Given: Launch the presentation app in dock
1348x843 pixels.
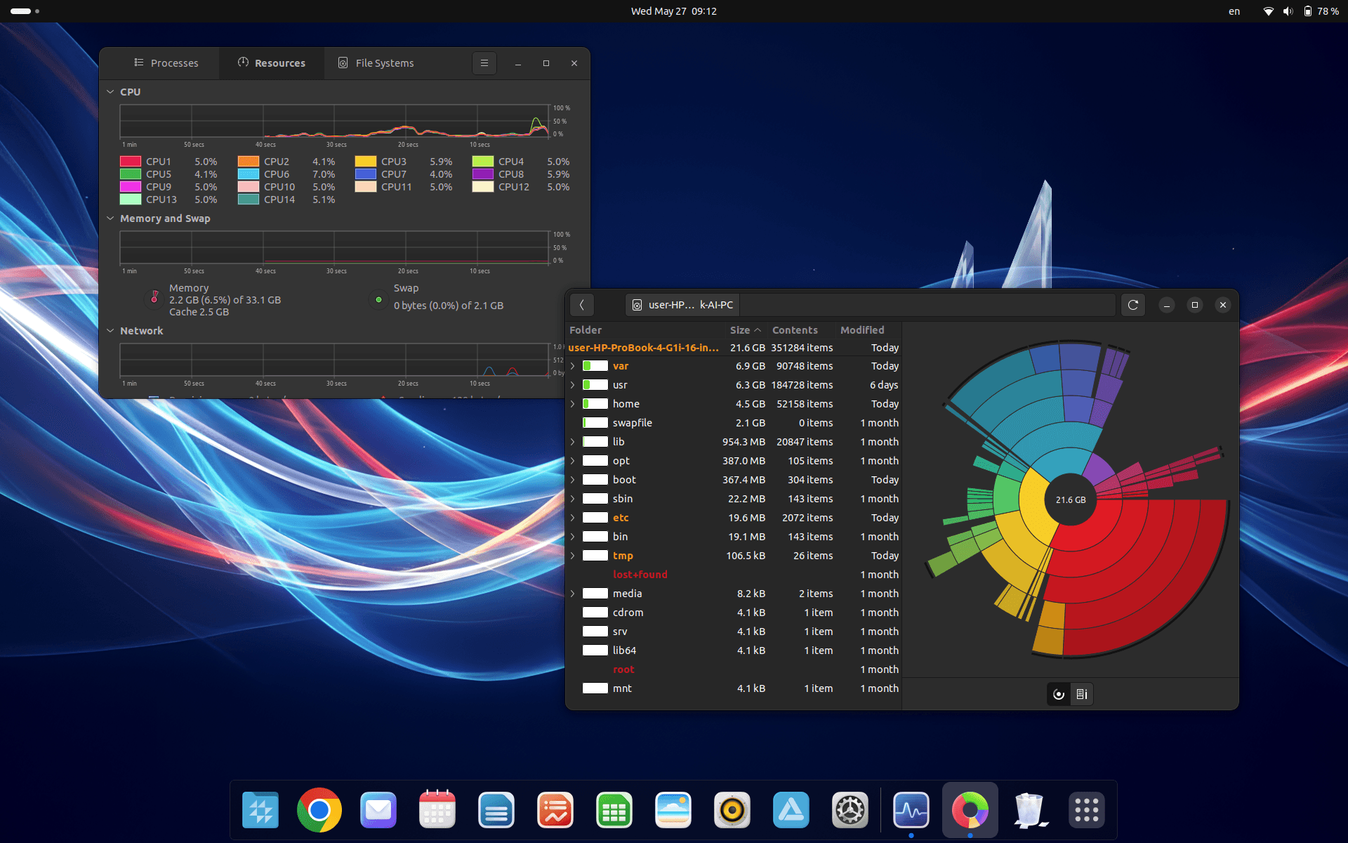Looking at the screenshot, I should coord(555,810).
